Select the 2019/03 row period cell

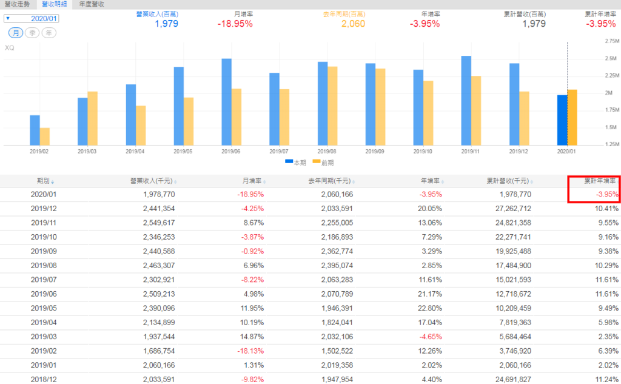pyautogui.click(x=44, y=337)
